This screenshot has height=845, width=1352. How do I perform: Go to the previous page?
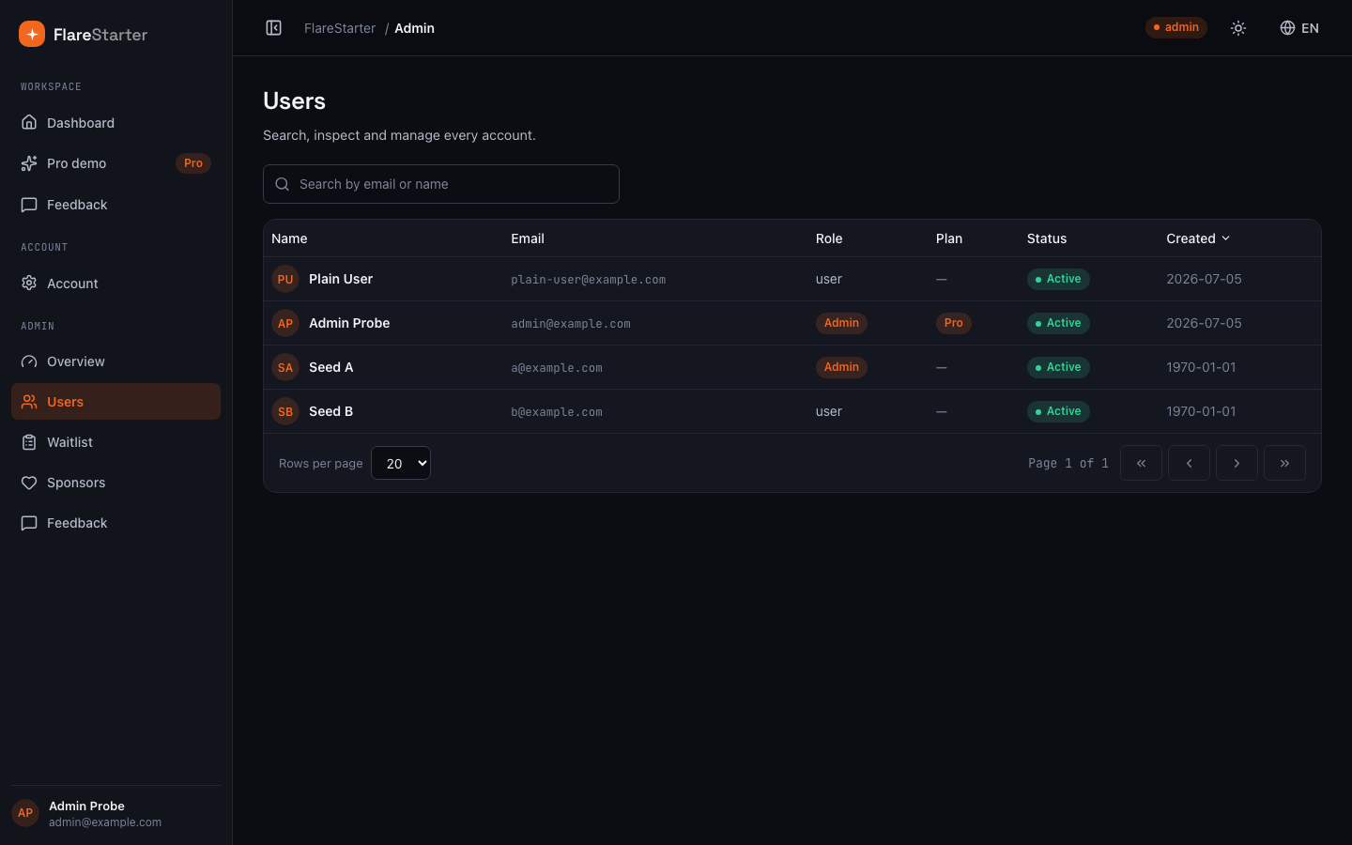(x=1189, y=463)
